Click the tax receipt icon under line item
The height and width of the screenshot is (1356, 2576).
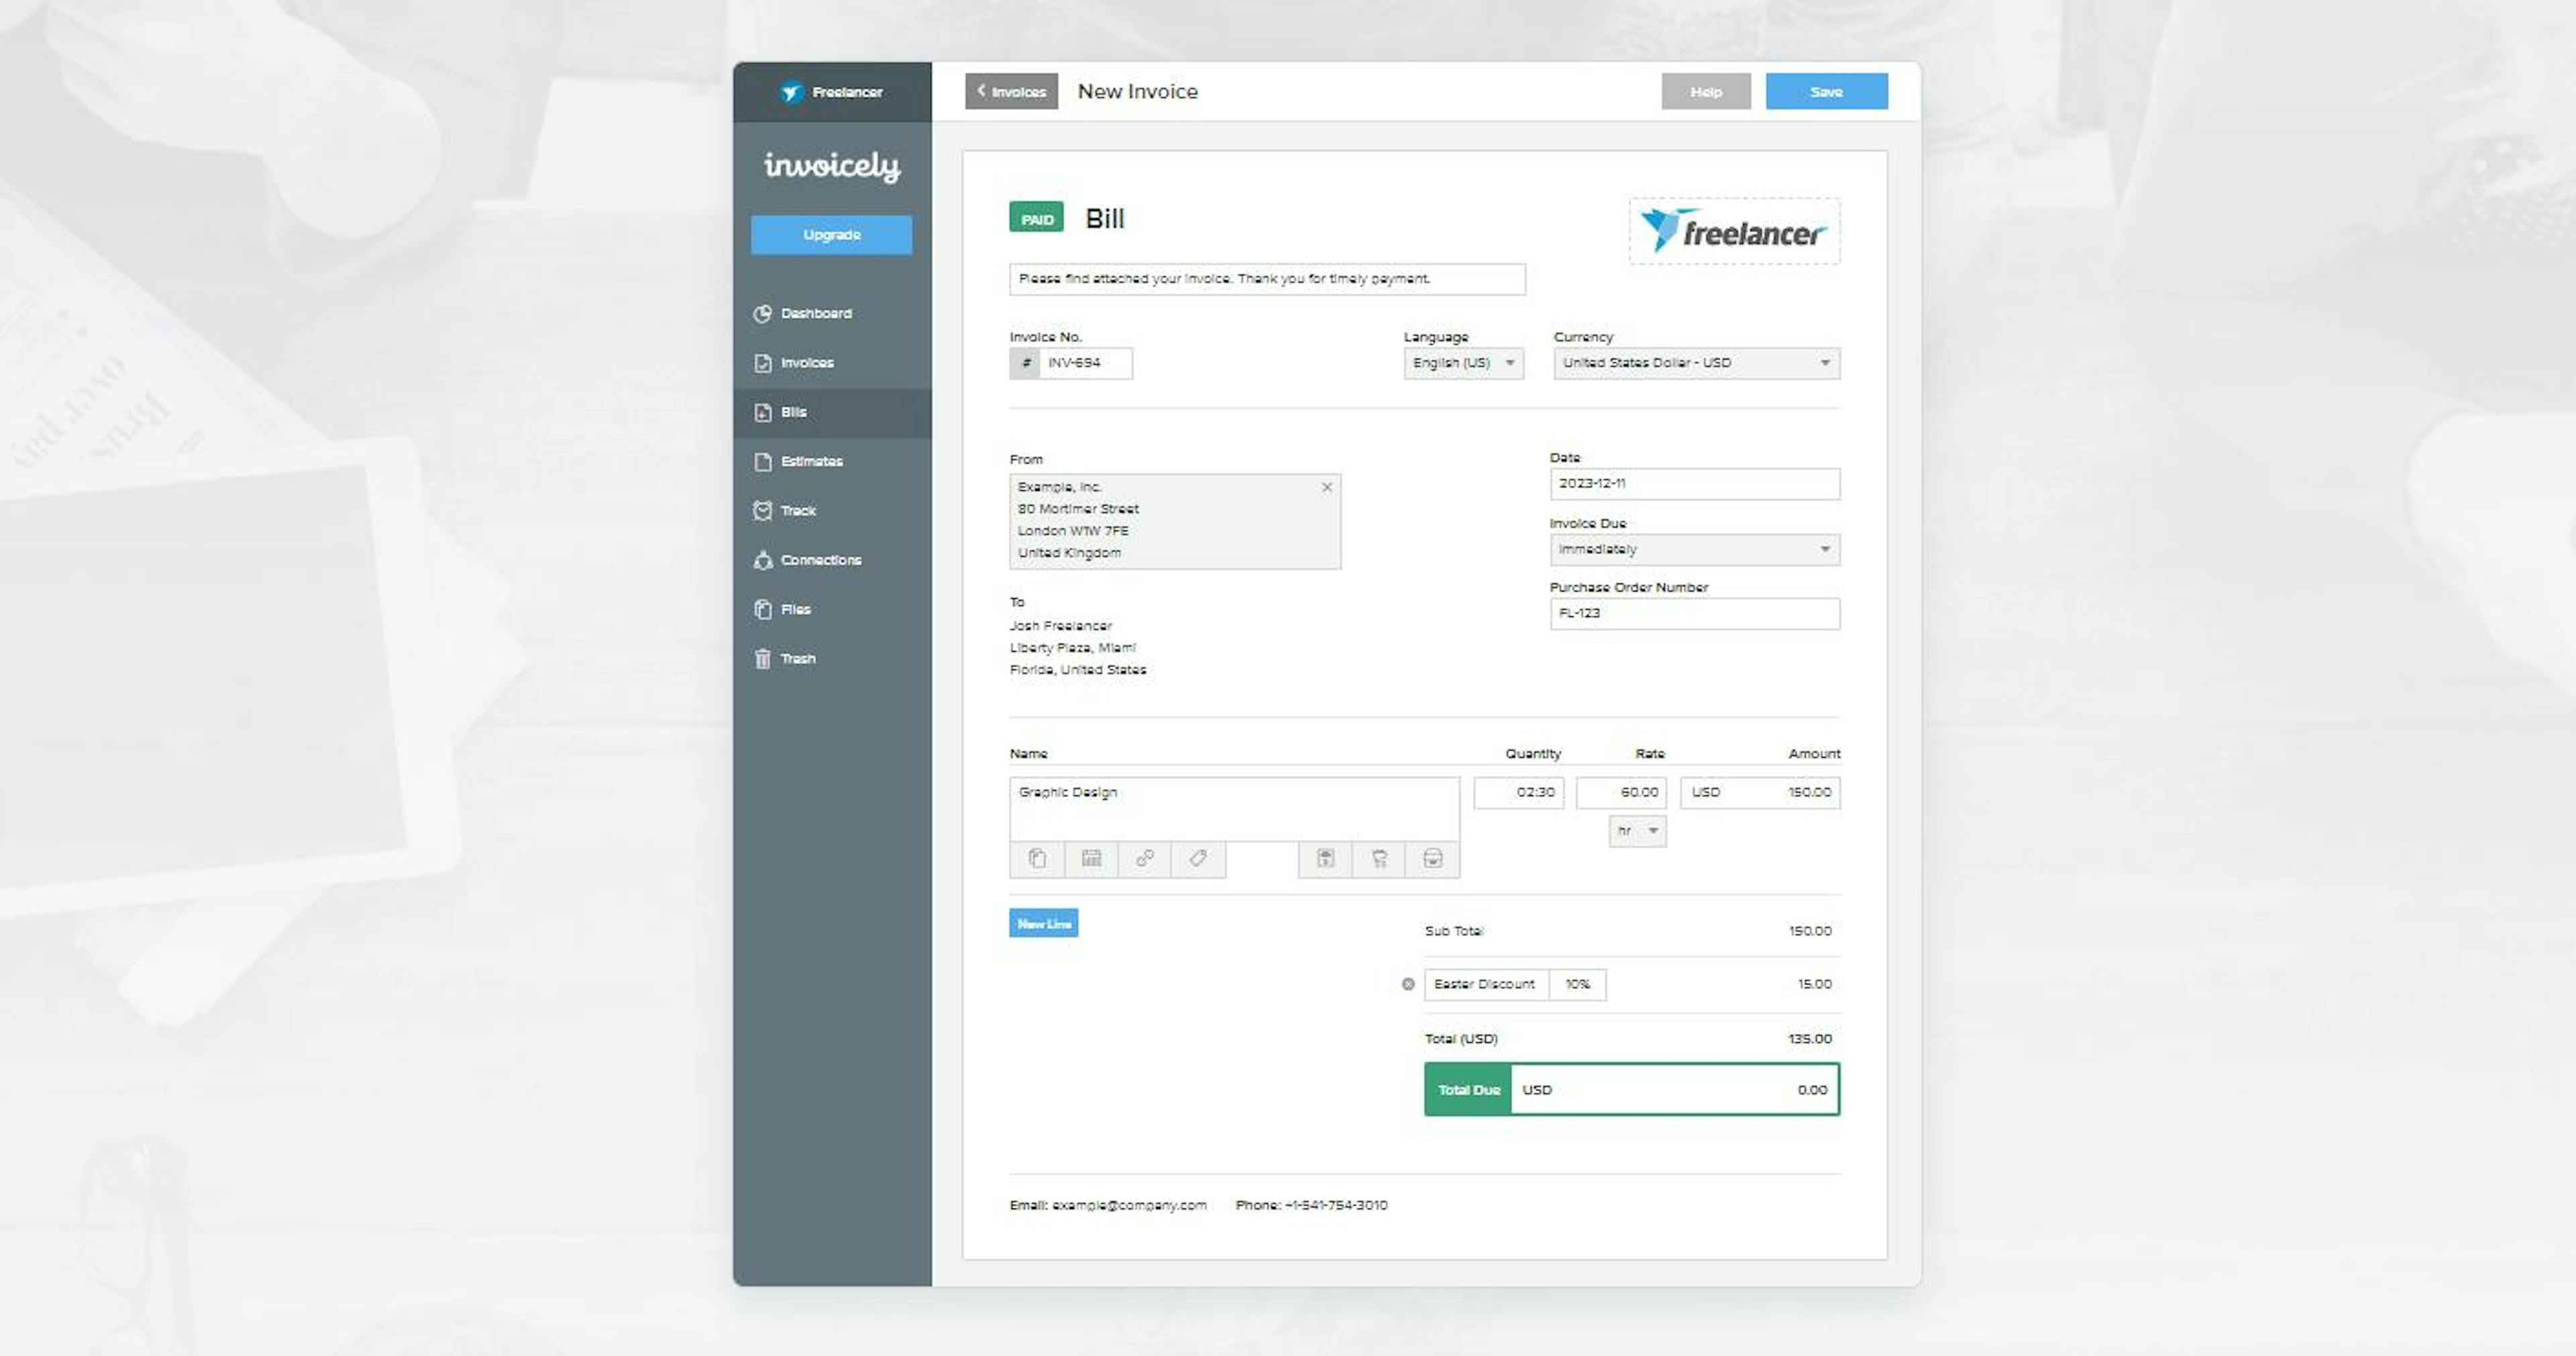coord(1325,859)
